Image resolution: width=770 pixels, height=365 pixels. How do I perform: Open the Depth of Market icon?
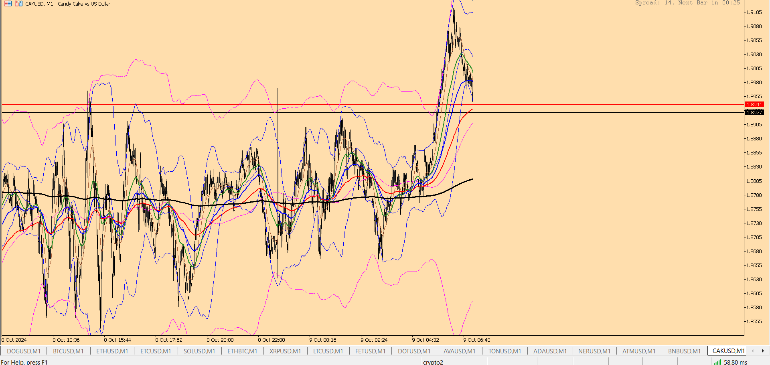coord(8,4)
